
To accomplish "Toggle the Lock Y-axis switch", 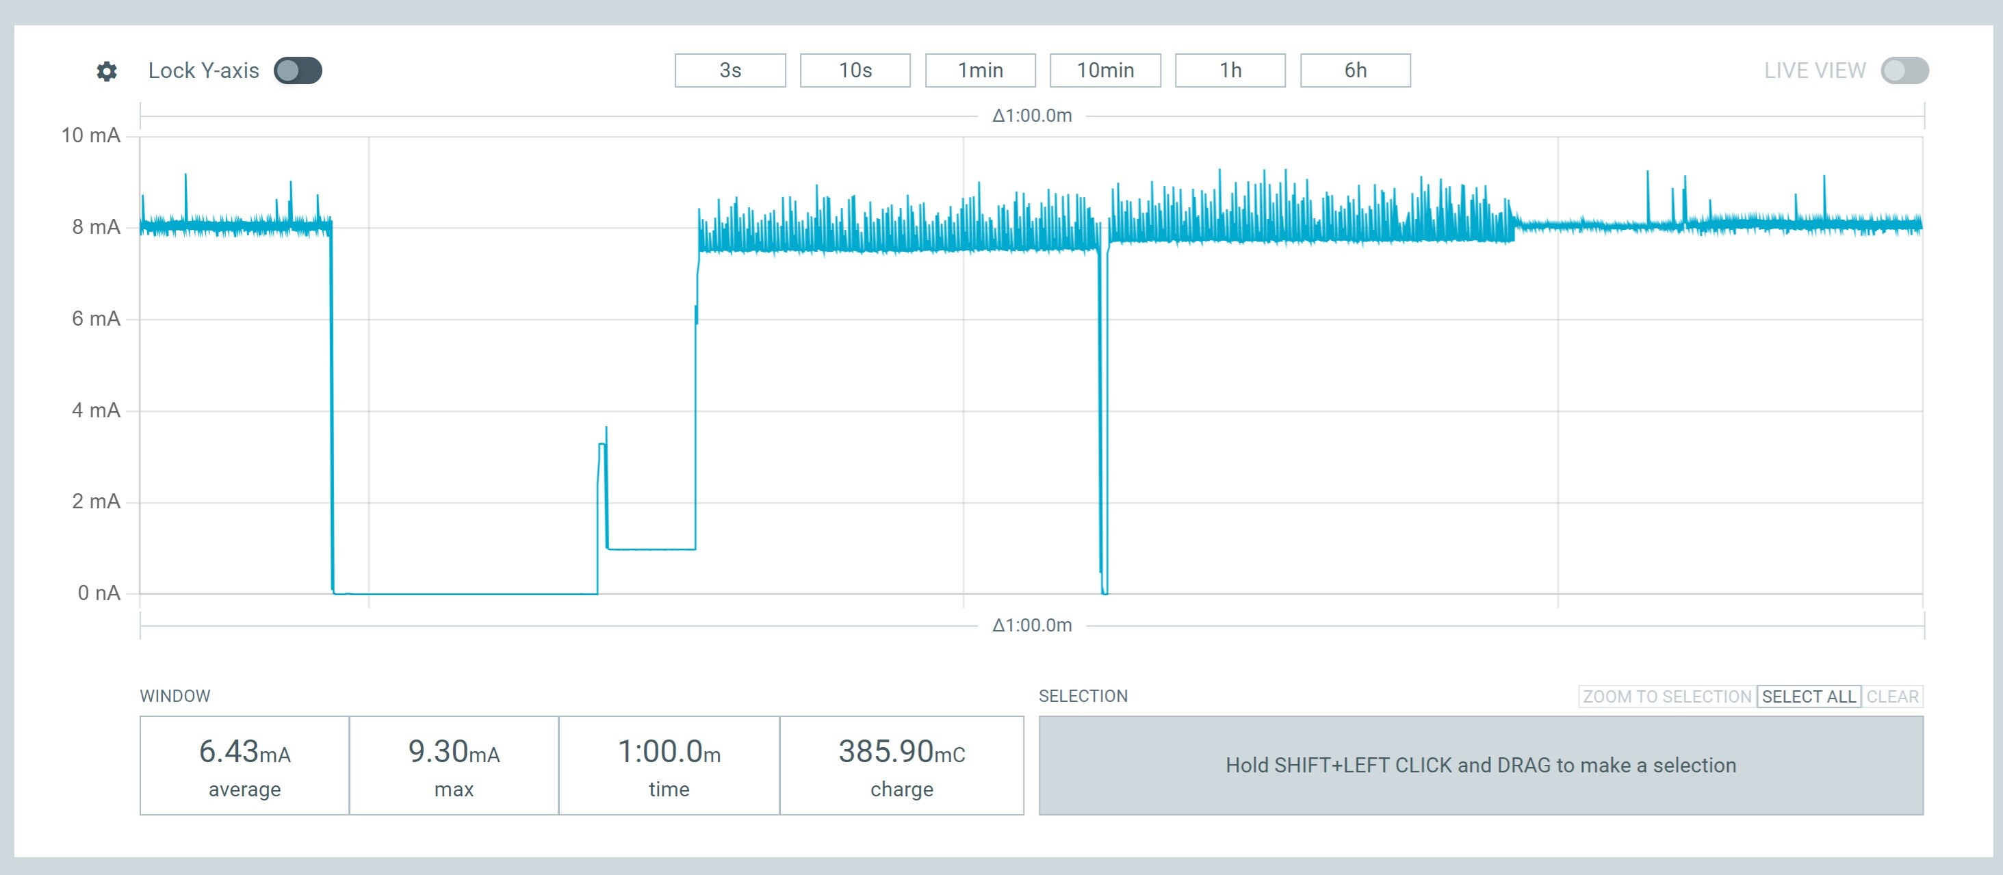I will pyautogui.click(x=298, y=70).
